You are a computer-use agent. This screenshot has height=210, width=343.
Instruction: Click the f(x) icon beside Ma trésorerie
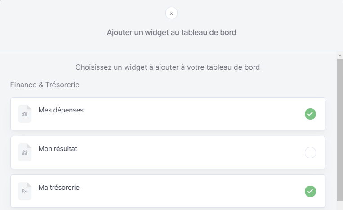25,191
